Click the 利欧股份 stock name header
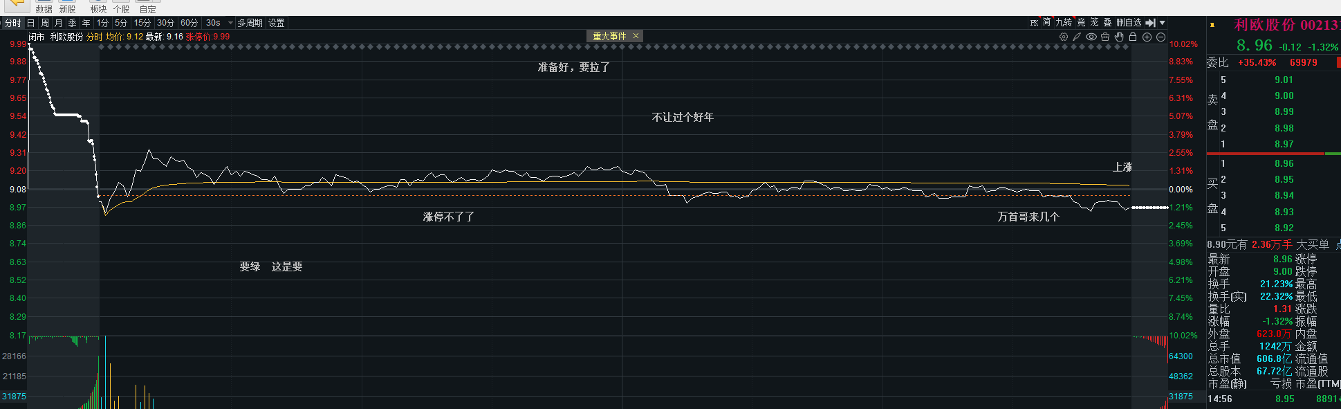The image size is (1341, 409). [1265, 25]
